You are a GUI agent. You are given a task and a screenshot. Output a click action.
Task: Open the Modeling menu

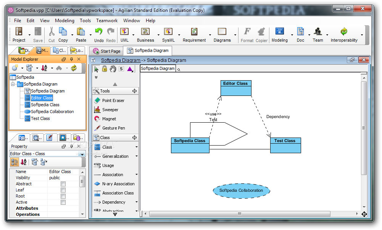pos(64,21)
